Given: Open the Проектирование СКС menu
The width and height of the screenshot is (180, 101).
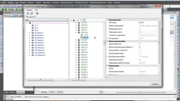Looking at the screenshot, I should (98, 3).
